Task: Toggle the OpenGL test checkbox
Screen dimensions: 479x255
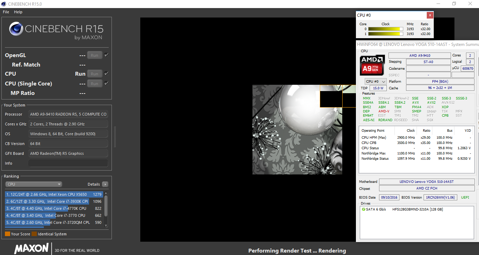Action: point(106,55)
